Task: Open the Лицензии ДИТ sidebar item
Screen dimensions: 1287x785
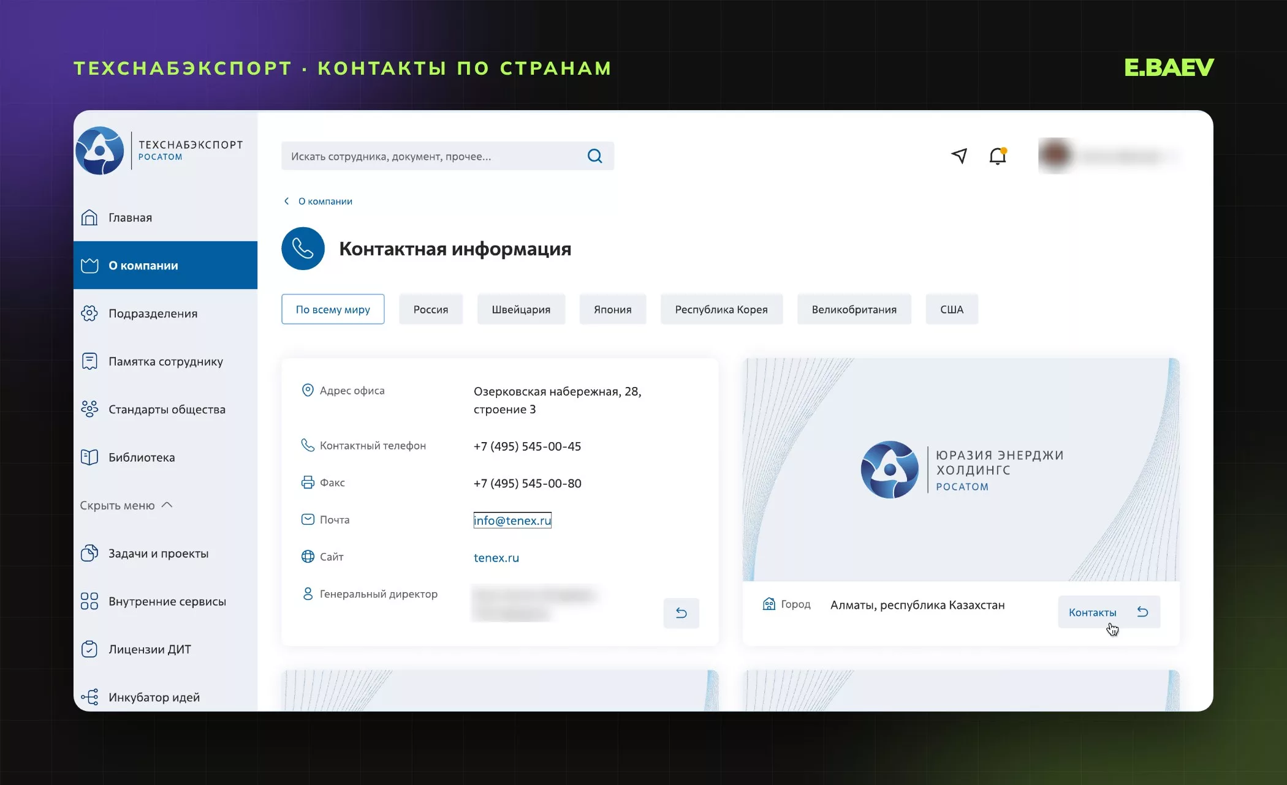Action: pos(165,649)
